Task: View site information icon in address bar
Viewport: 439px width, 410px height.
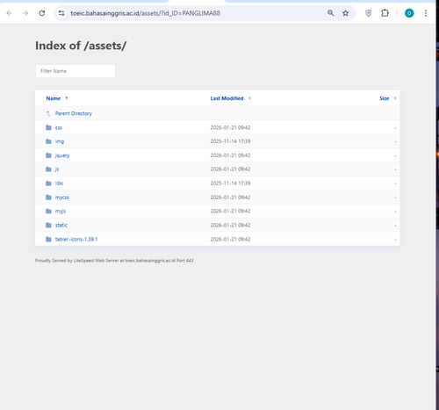Action: tap(61, 13)
